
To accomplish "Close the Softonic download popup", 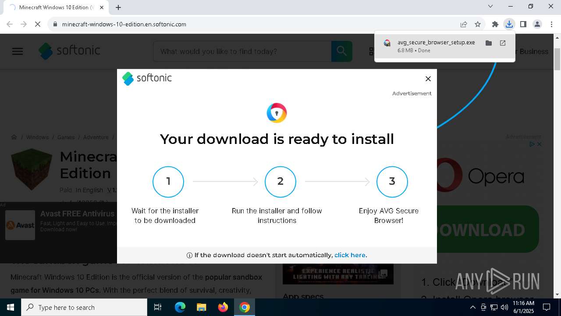I will (428, 79).
